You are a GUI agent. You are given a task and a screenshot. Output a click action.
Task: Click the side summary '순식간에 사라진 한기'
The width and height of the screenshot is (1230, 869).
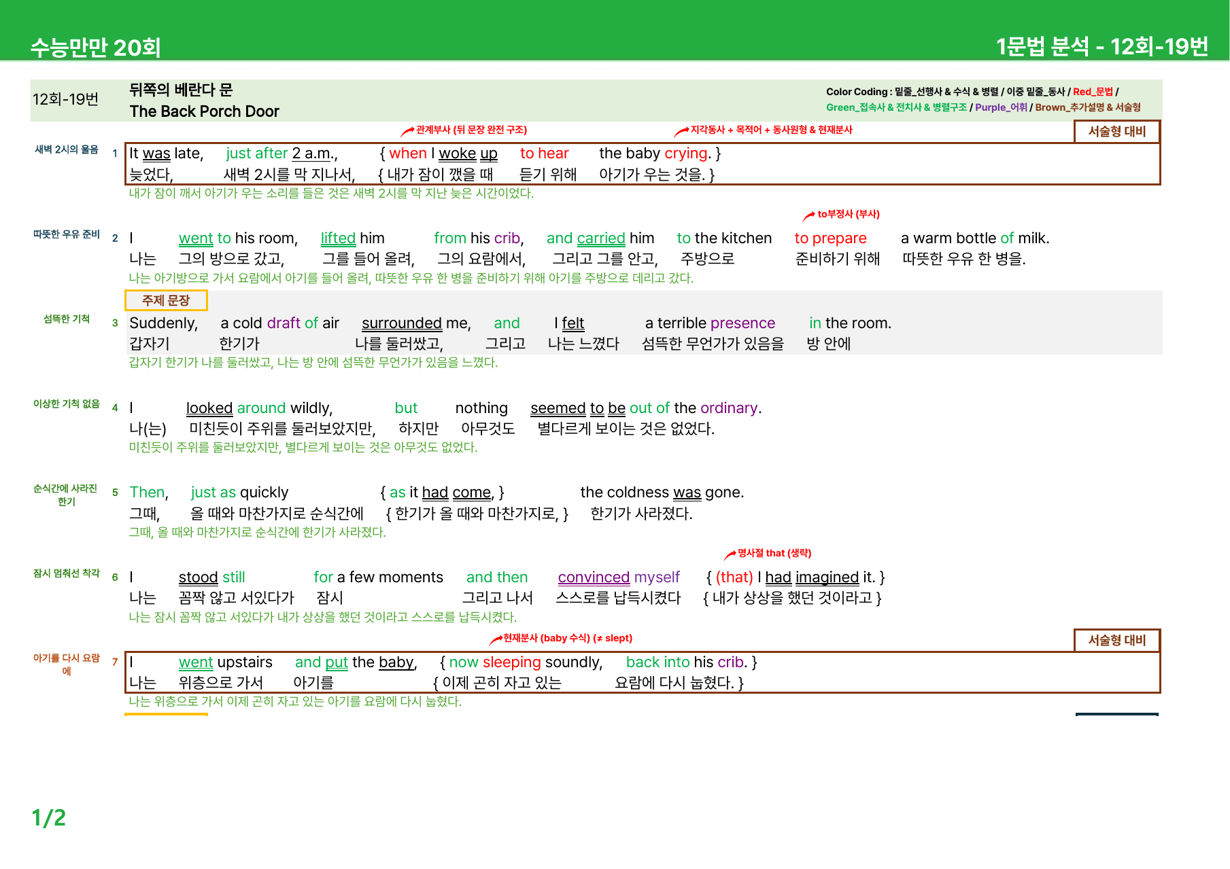point(66,495)
